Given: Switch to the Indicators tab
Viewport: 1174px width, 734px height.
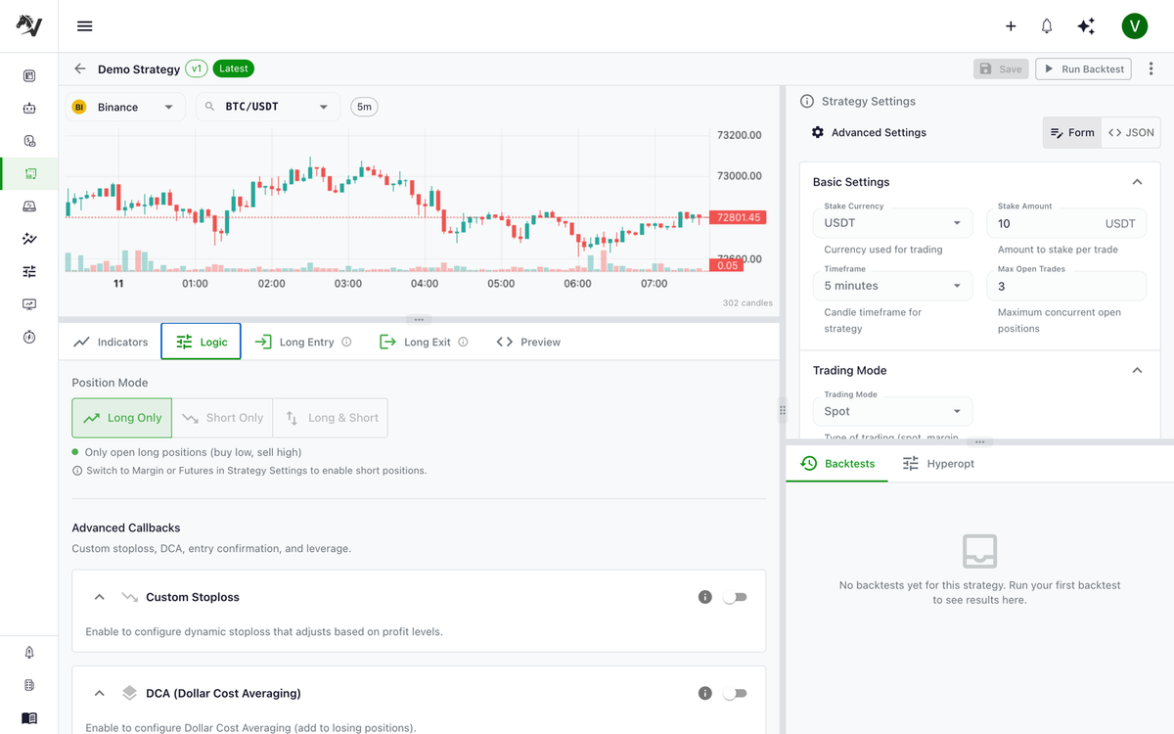Looking at the screenshot, I should point(111,343).
